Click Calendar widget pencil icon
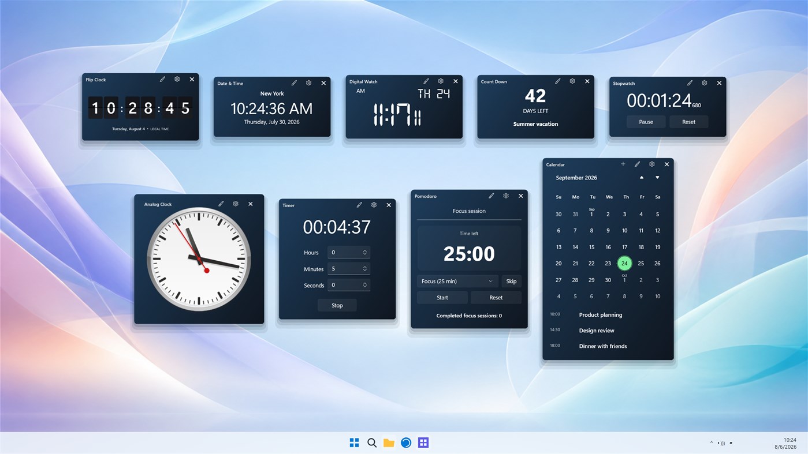The height and width of the screenshot is (454, 808). (x=638, y=164)
